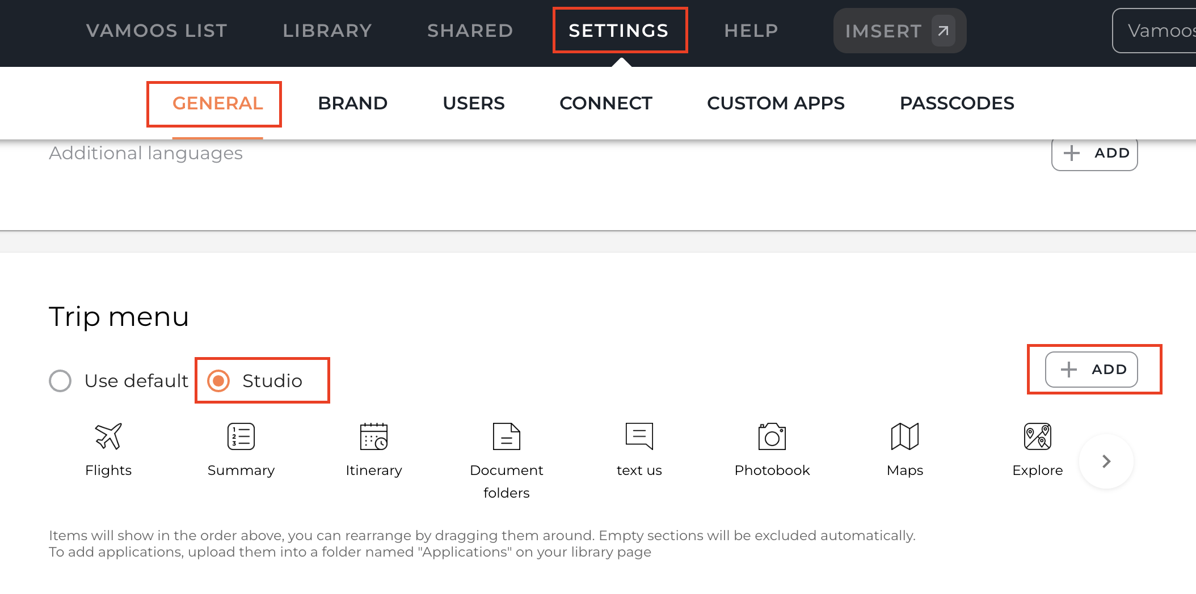Screen dimensions: 1196x594
Task: Open the Vamoos field at top right
Action: coord(1157,31)
